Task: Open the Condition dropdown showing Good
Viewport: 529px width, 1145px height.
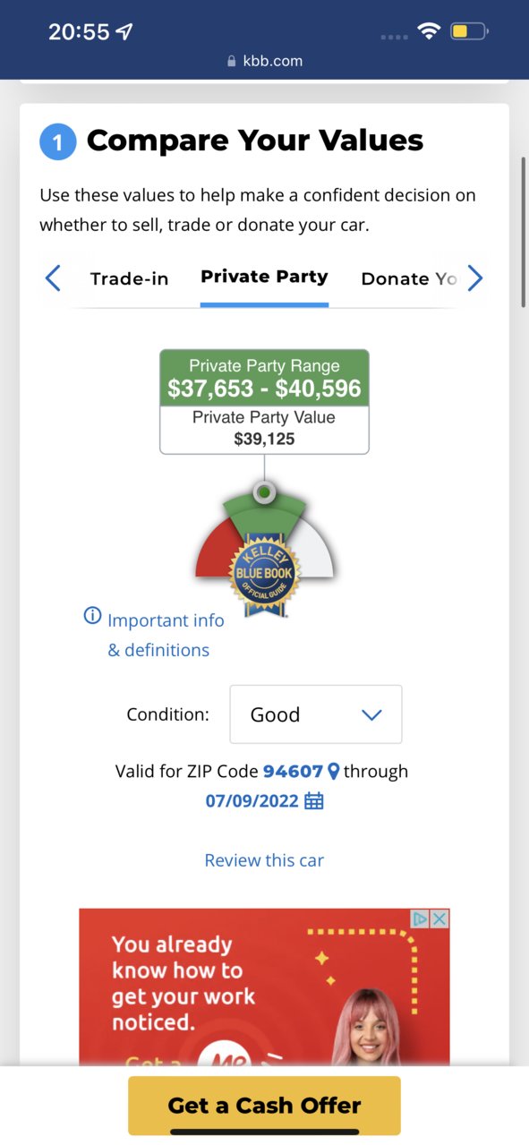Action: (316, 714)
